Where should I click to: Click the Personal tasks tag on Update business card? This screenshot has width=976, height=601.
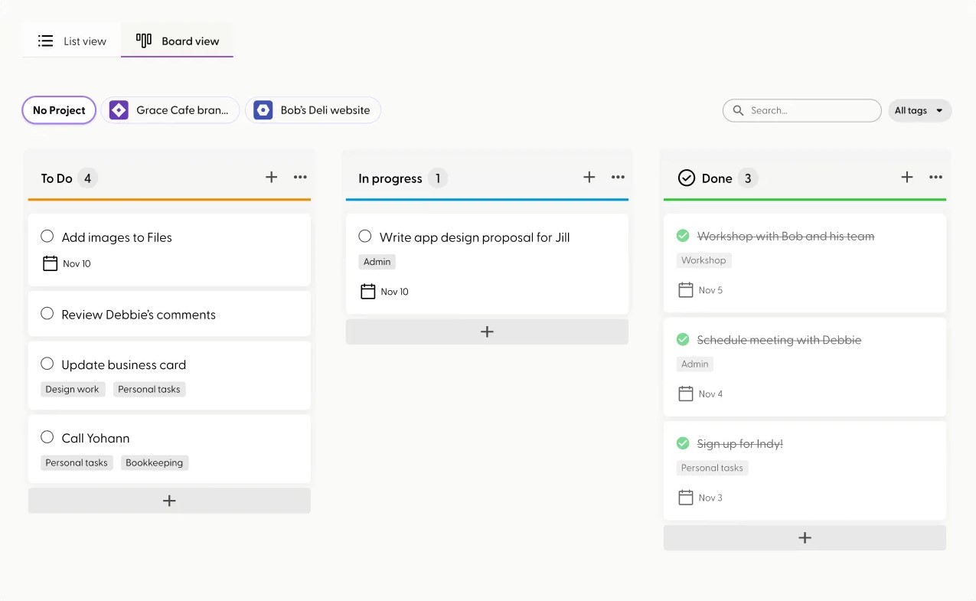[x=149, y=389]
